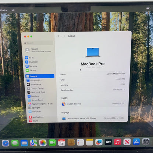
Task: Click the Sequoia version number
Action: point(118,104)
